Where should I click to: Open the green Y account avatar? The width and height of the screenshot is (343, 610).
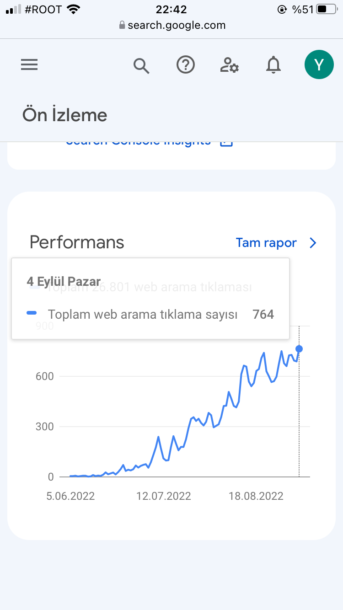pos(319,64)
